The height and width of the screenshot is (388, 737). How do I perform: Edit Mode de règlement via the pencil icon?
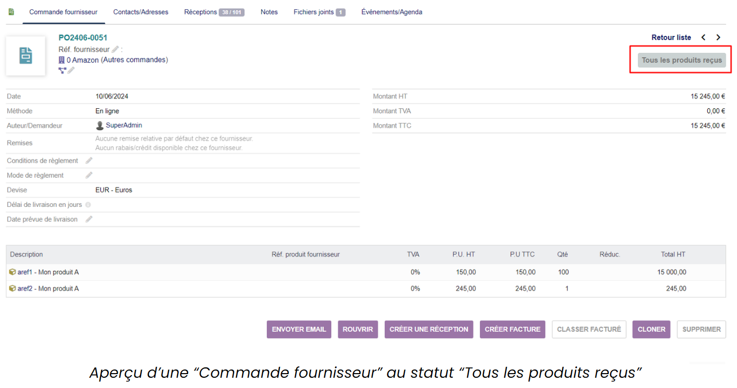[89, 176]
